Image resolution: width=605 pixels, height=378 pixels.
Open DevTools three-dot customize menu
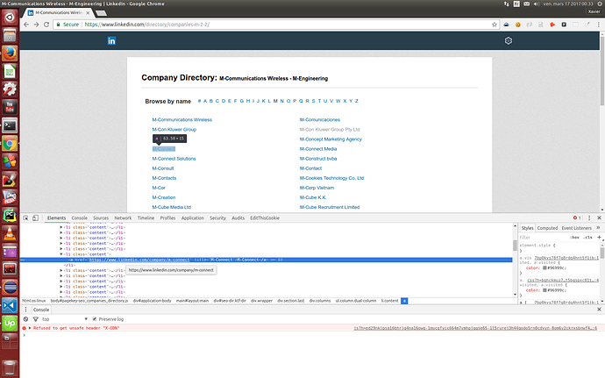click(x=589, y=218)
